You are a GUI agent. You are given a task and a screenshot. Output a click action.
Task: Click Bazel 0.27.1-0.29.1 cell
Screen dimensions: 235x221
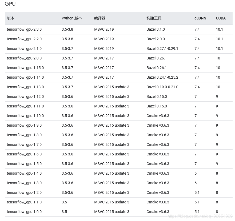pos(162,49)
